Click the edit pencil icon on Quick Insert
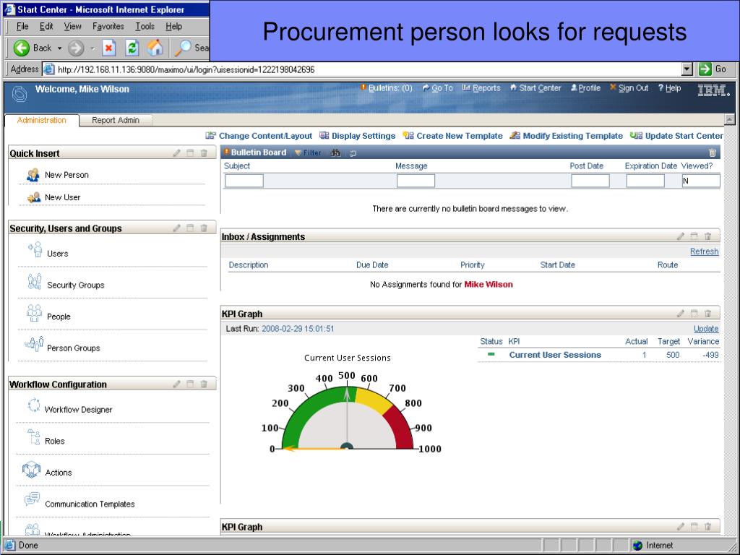The width and height of the screenshot is (740, 555). tap(176, 153)
